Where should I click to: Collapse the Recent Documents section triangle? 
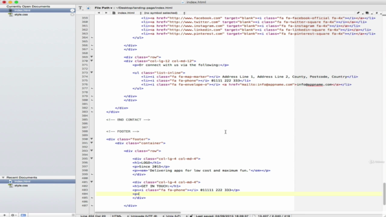coord(3,177)
